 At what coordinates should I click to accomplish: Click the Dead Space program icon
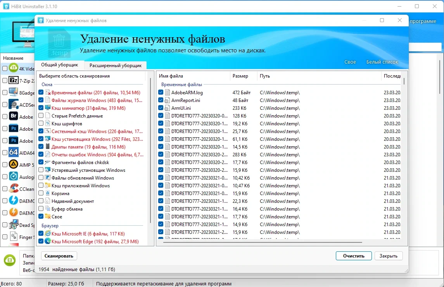(x=14, y=225)
